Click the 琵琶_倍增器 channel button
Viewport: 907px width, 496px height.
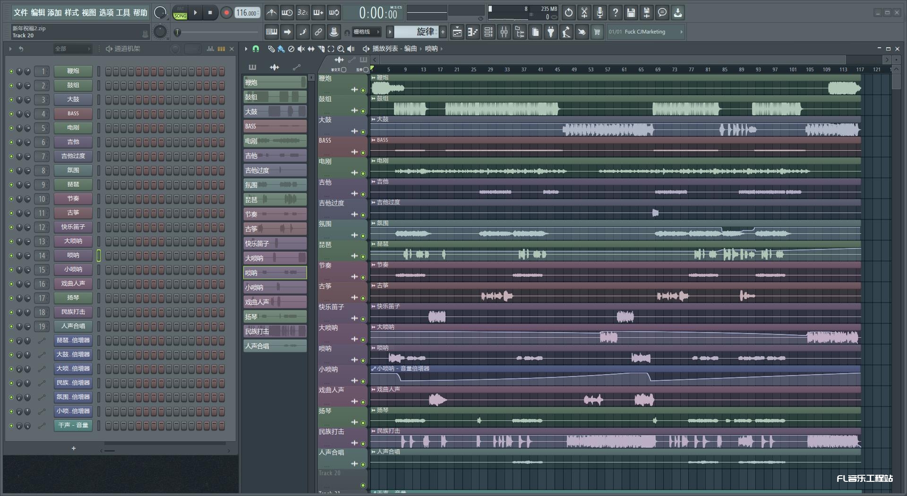pos(73,341)
